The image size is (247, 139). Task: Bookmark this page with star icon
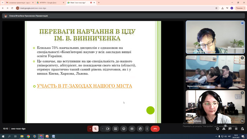pos(216,8)
